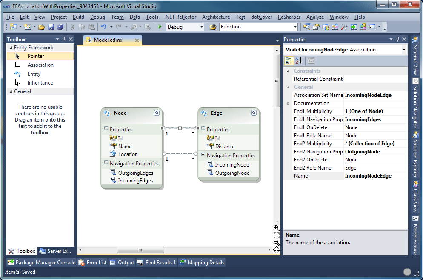Open the Mapping Details tab
Viewport: 423px width, 280px height.
click(x=202, y=263)
